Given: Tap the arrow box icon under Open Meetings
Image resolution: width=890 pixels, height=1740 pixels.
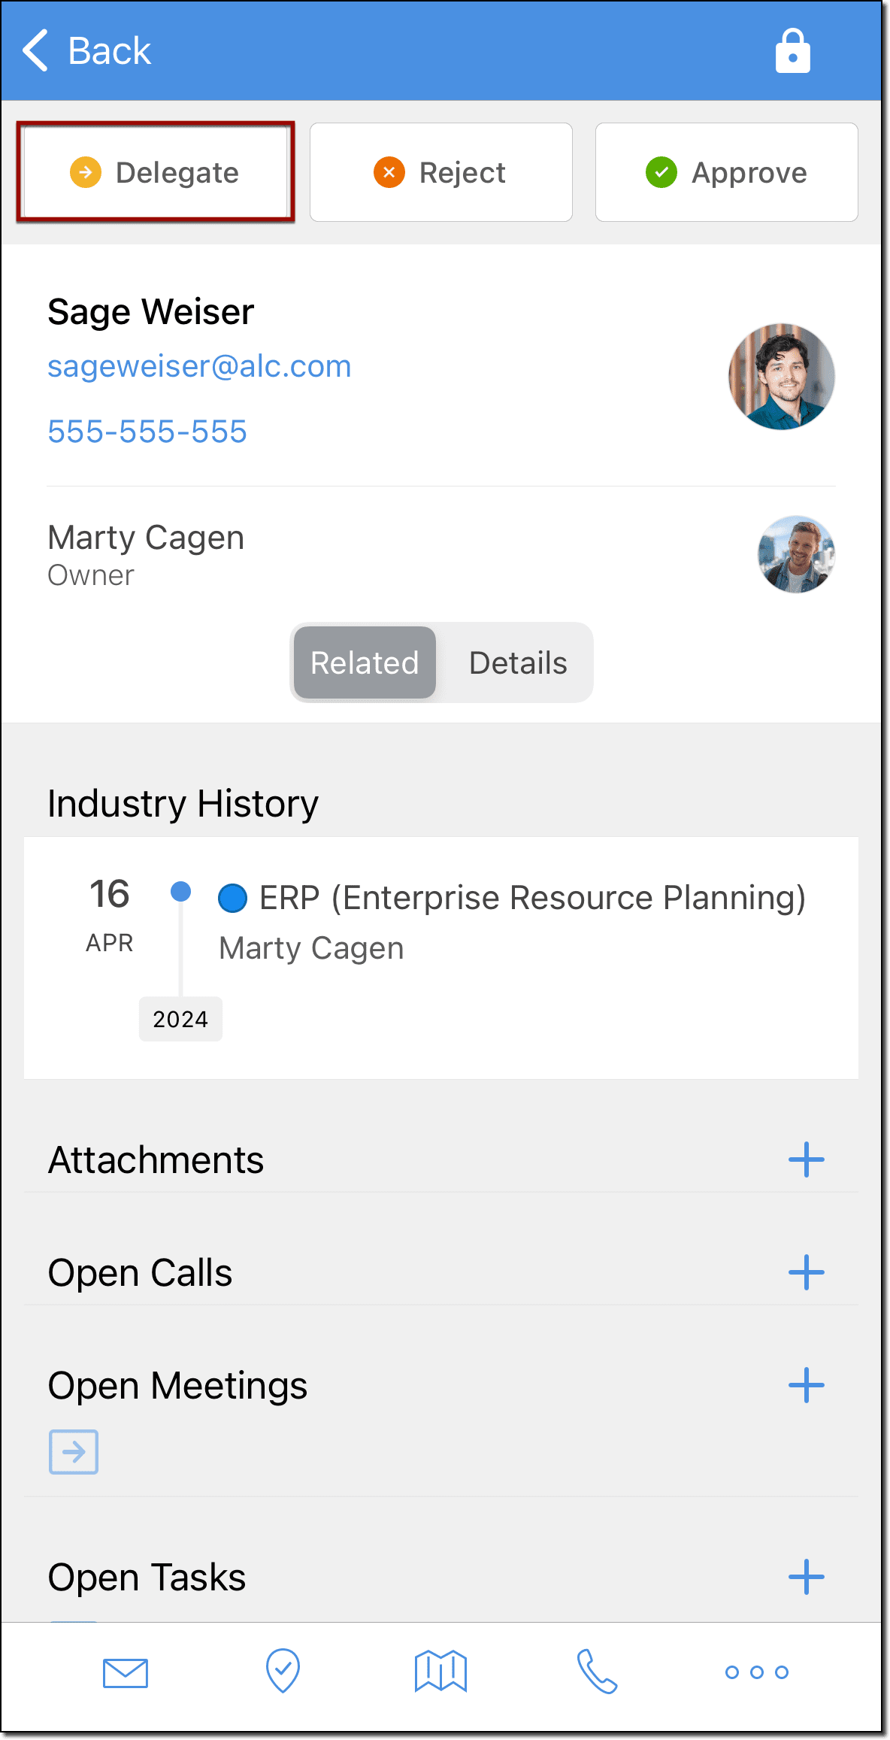Looking at the screenshot, I should coord(74,1451).
